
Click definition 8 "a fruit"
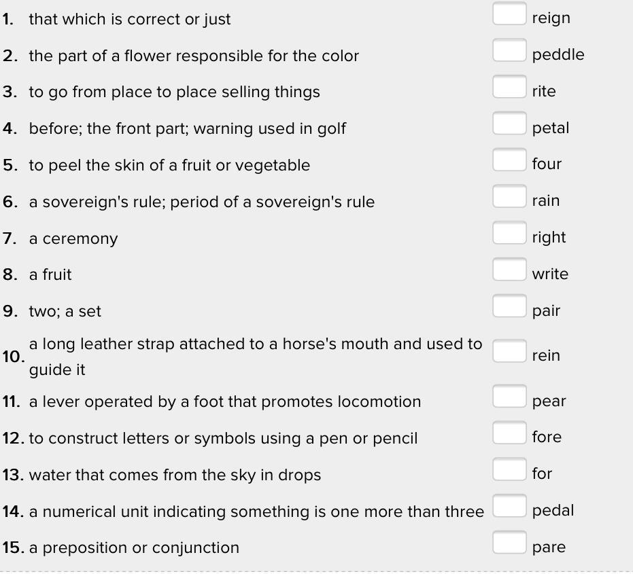click(50, 274)
